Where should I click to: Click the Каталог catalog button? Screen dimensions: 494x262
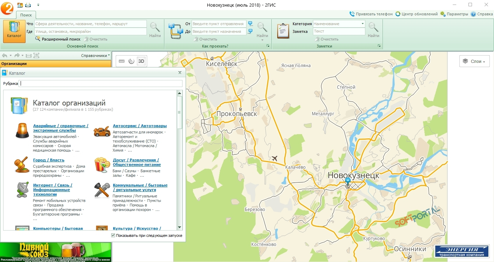point(14,31)
